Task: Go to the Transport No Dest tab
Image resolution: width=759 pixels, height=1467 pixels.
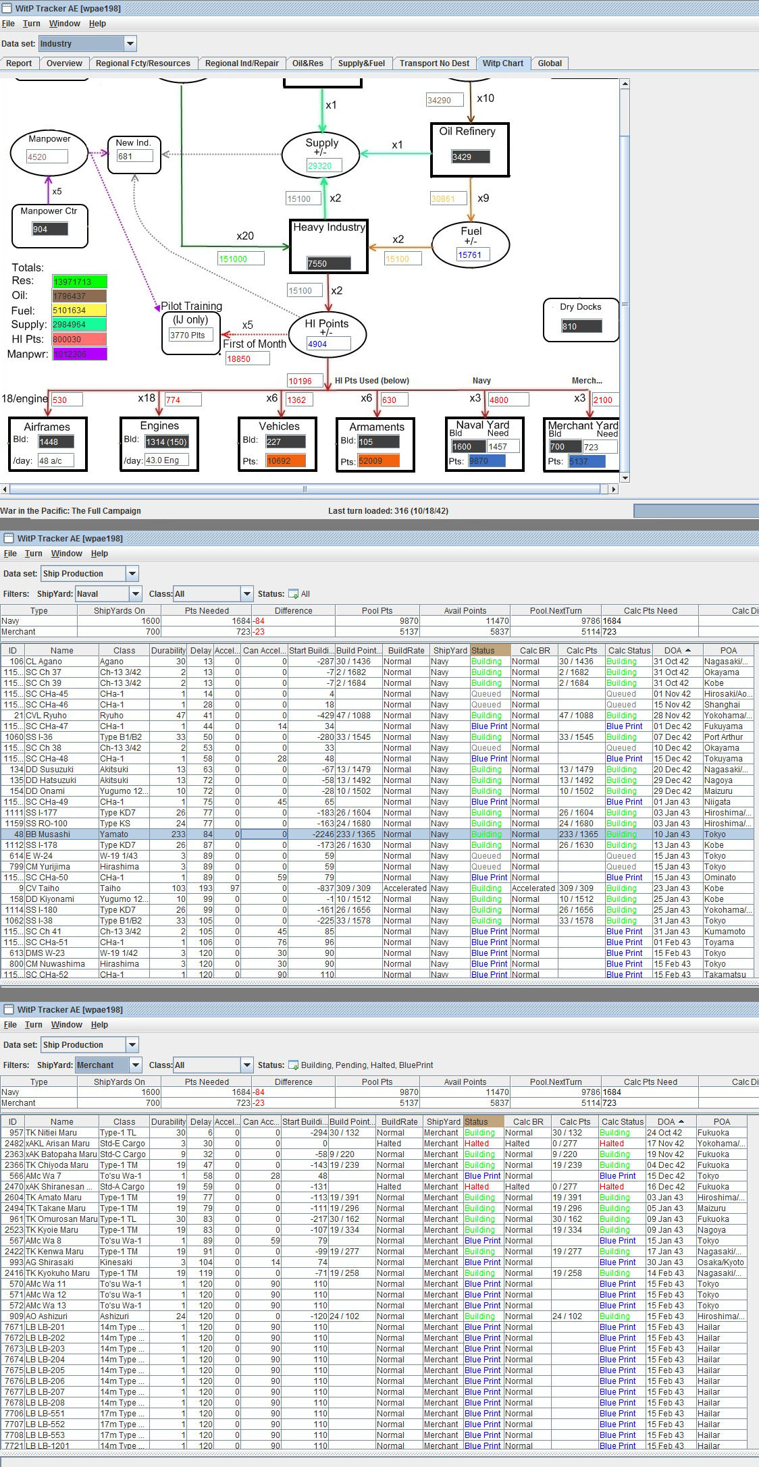Action: (x=434, y=63)
